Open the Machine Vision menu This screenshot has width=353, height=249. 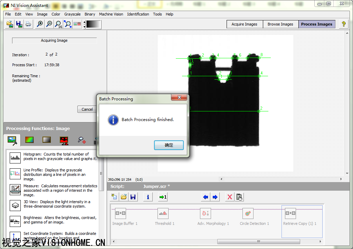coord(111,14)
